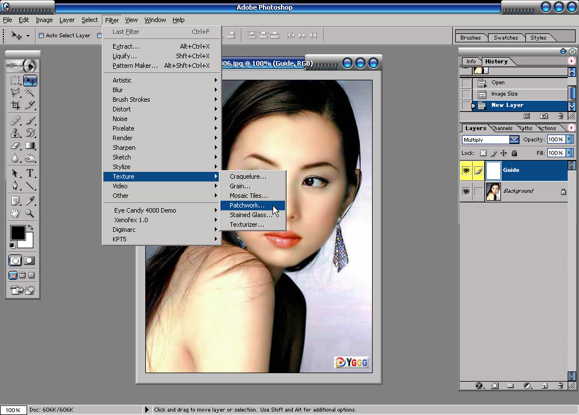The image size is (579, 415).
Task: Pick the Clone Stamp tool
Action: click(x=15, y=133)
